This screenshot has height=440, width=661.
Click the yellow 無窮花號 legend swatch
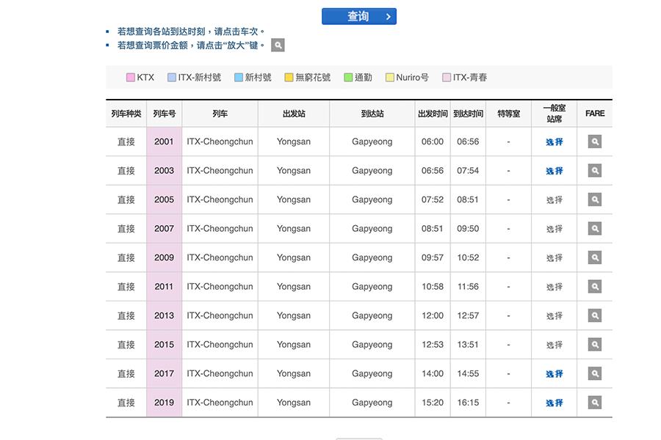[289, 78]
